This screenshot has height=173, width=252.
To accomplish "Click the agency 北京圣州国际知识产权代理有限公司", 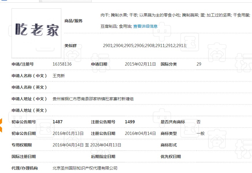I will (85, 168).
